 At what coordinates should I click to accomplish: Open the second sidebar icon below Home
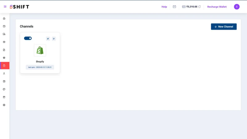[4, 26]
